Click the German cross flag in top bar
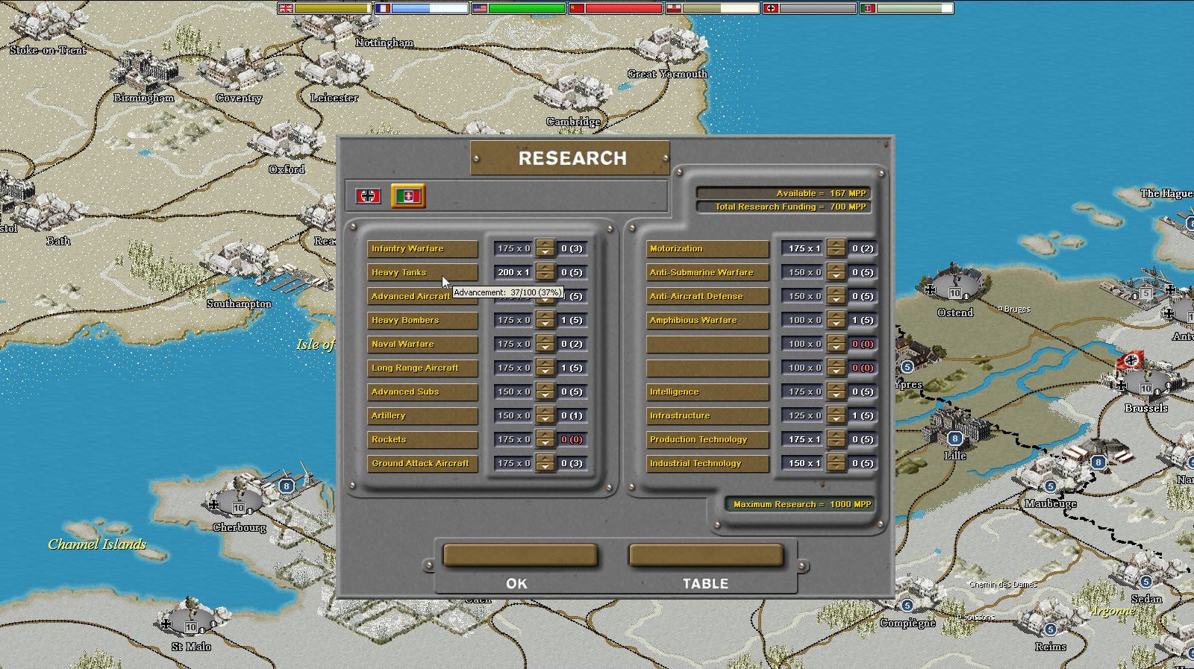 click(771, 8)
